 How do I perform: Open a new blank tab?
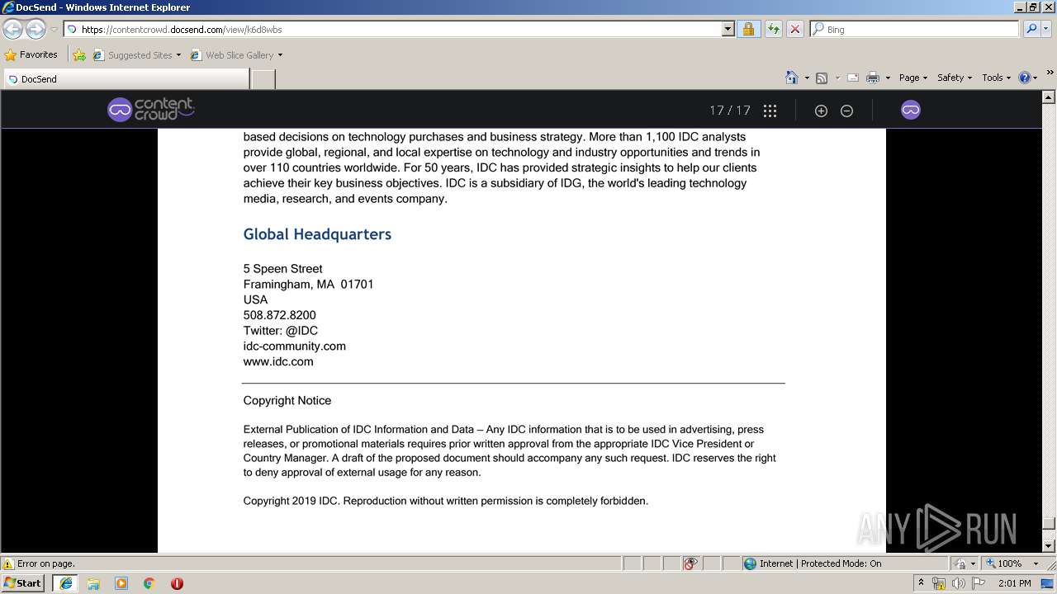pyautogui.click(x=263, y=79)
